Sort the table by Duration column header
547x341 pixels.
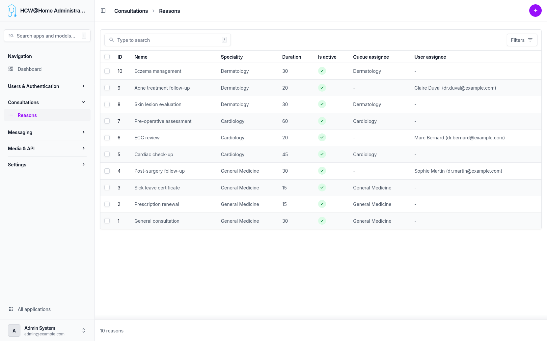click(x=291, y=57)
